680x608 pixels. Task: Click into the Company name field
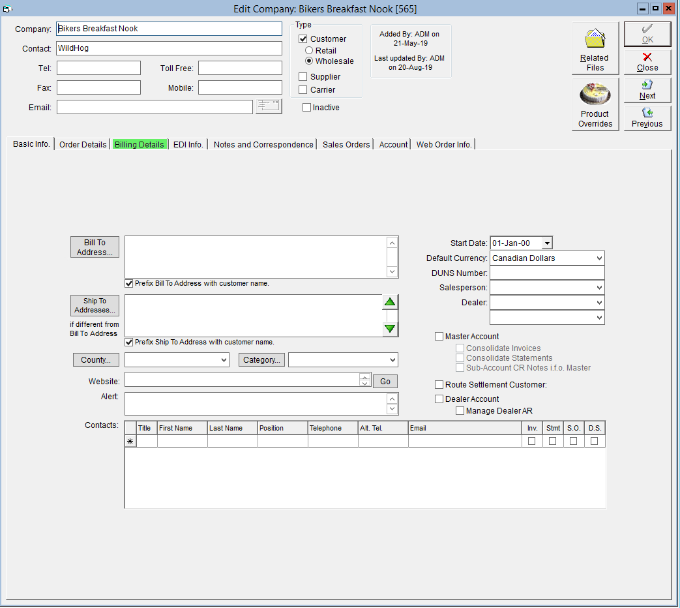tap(169, 29)
